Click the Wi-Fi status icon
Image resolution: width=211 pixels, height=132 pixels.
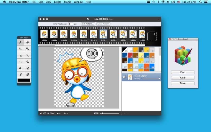[x=163, y=2]
